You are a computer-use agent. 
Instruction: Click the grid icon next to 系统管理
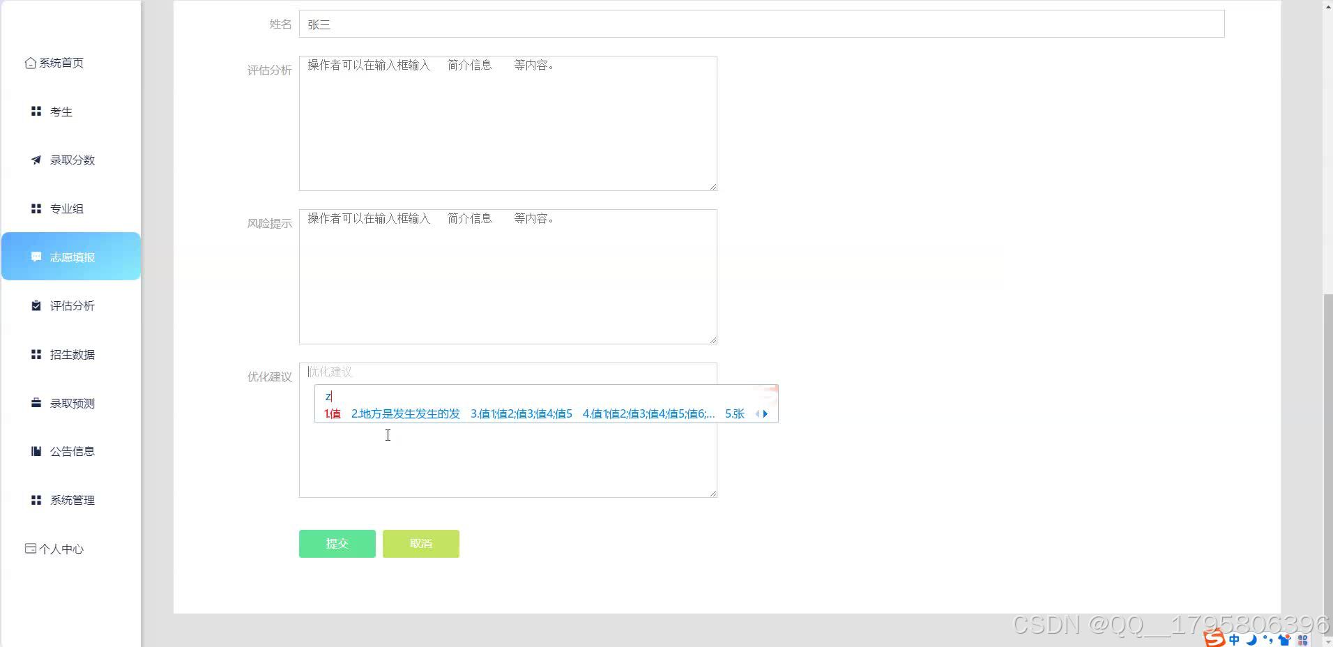pos(36,500)
